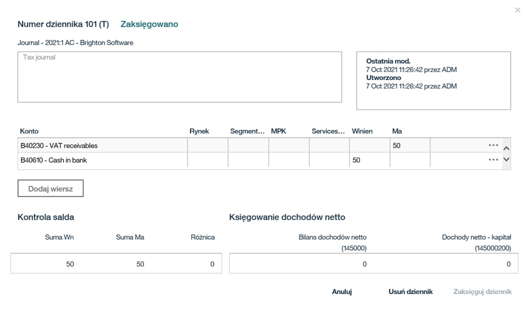
Task: Select MPK cell in Cash in bank row
Action: (288, 160)
